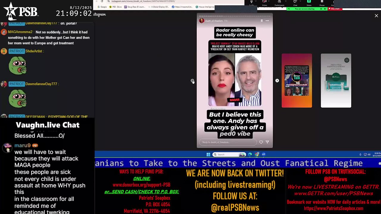
Task: Click the @realPSBNews Twitter handle text
Action: pyautogui.click(x=235, y=207)
